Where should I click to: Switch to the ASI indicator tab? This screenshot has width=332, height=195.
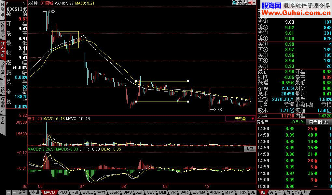coord(139,192)
